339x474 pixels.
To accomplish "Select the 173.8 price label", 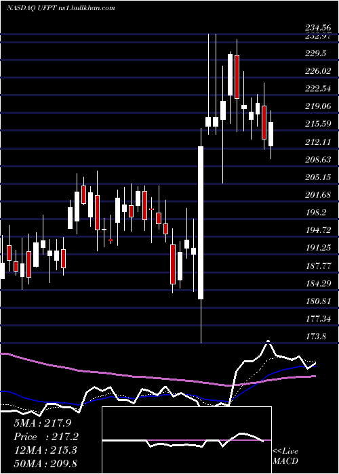I will pyautogui.click(x=316, y=336).
